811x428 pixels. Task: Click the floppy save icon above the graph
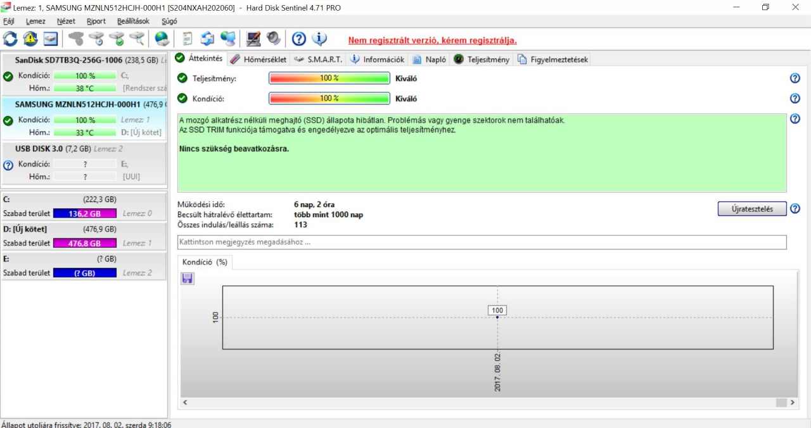point(188,279)
